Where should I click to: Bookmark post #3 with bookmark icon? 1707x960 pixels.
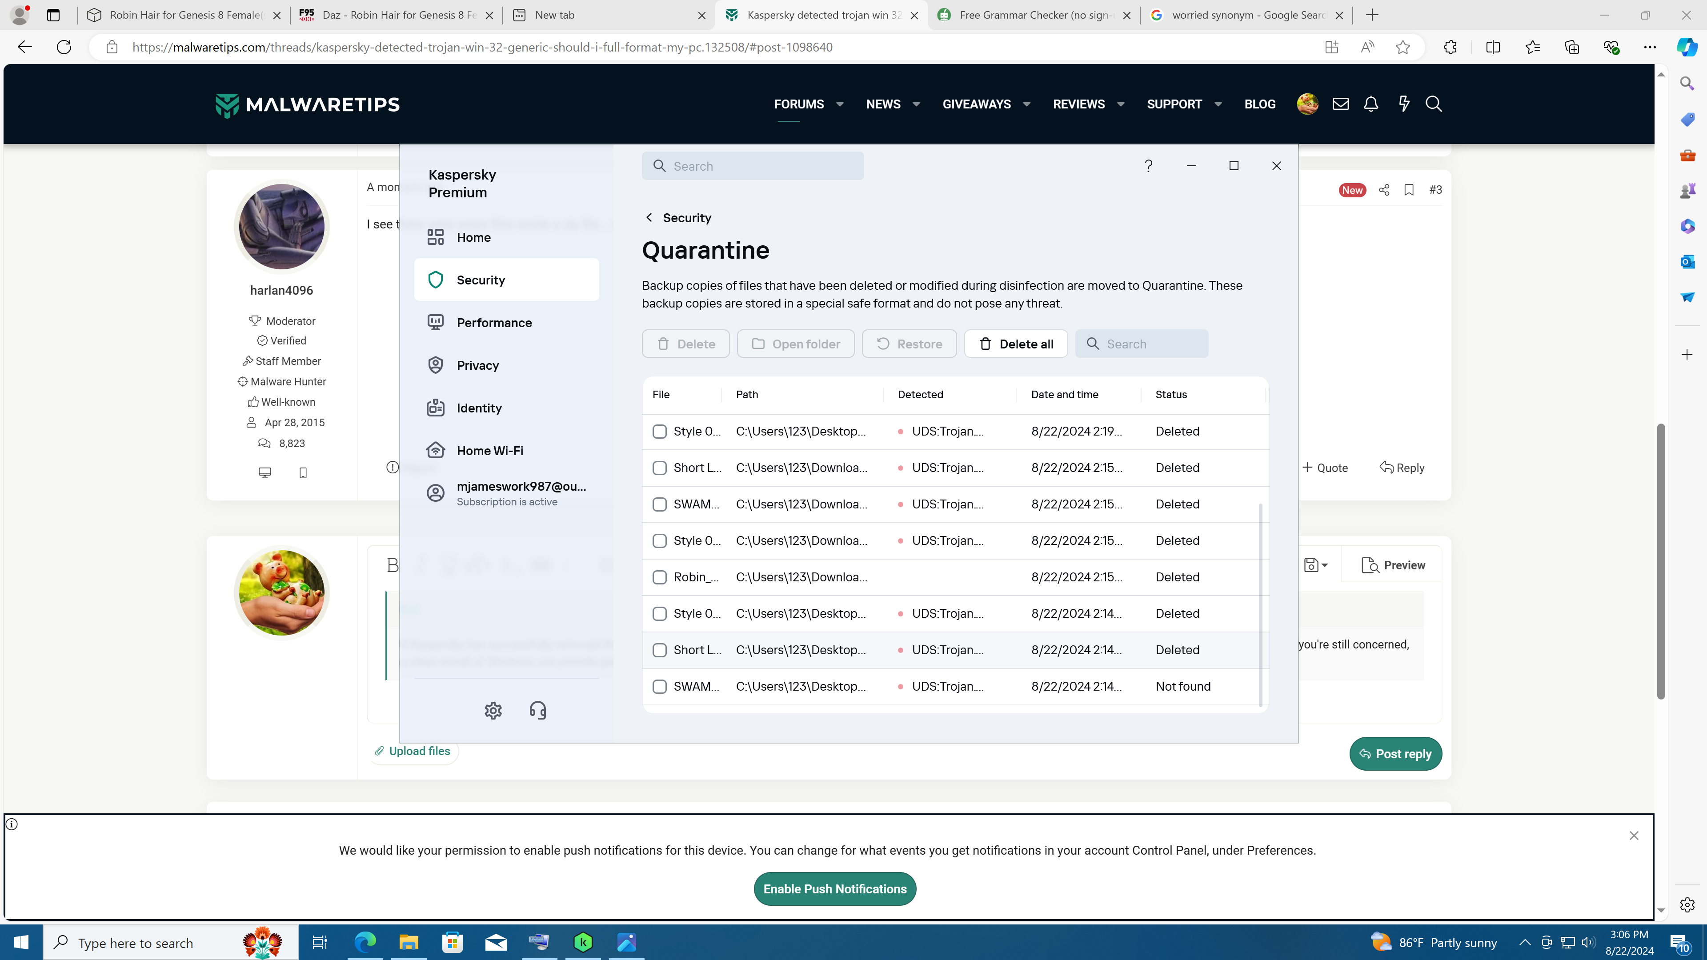tap(1409, 190)
